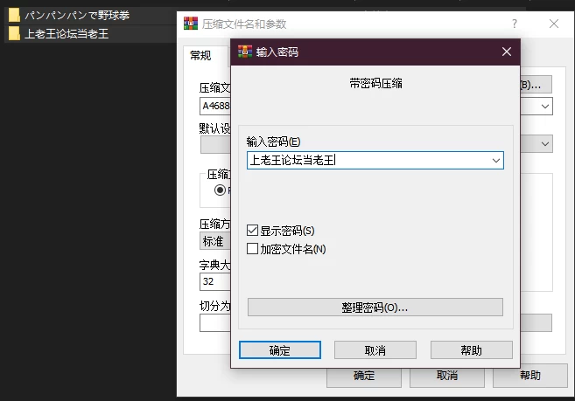Click the archive name field showing A4688
This screenshot has height=401, width=575.
[215, 107]
